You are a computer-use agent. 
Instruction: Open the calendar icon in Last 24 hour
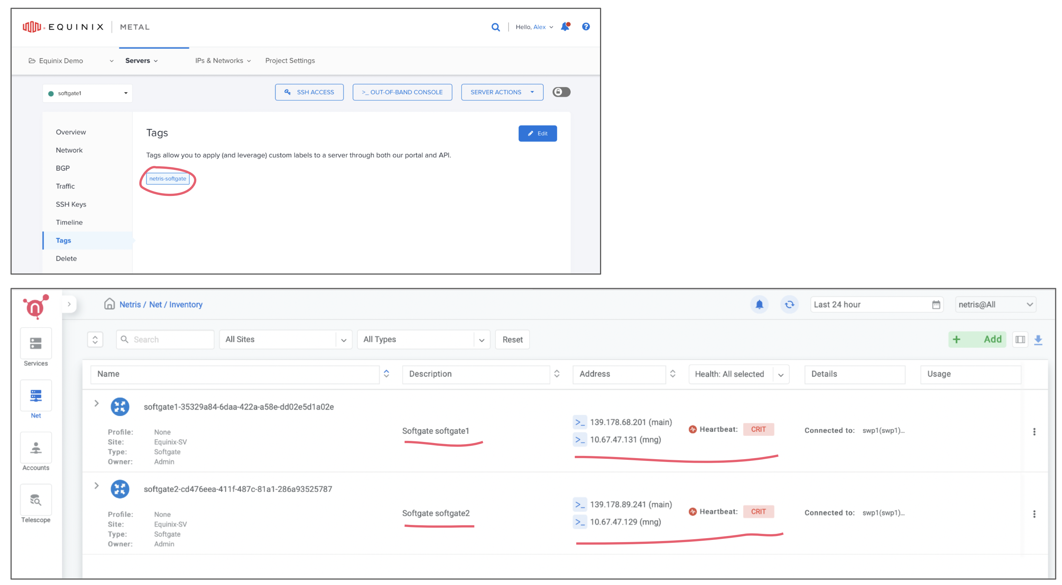point(936,305)
